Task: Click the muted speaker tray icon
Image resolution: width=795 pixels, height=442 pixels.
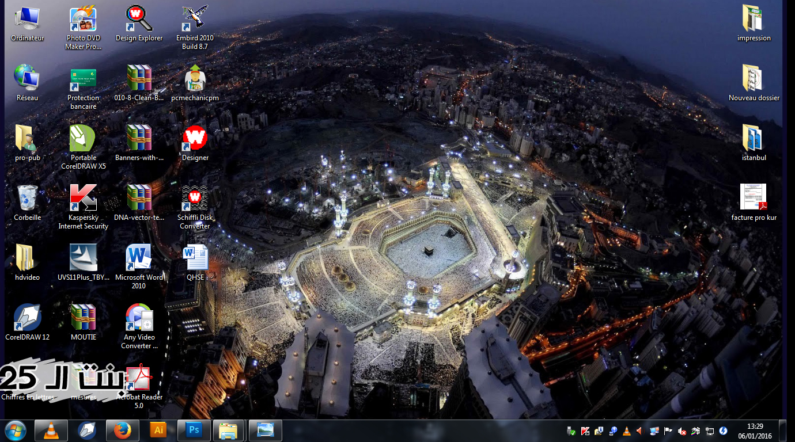Action: [682, 431]
